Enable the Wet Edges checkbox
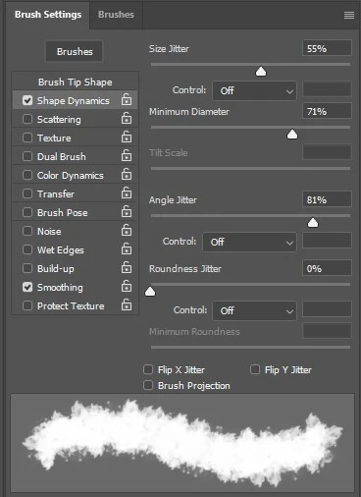This screenshot has width=361, height=497. point(27,249)
